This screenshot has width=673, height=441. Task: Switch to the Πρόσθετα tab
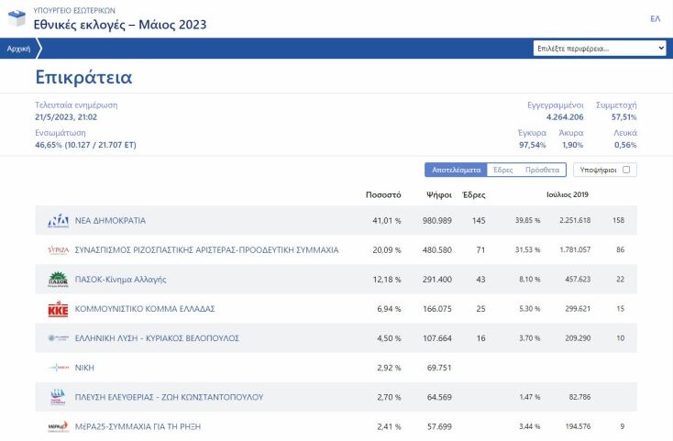point(541,170)
